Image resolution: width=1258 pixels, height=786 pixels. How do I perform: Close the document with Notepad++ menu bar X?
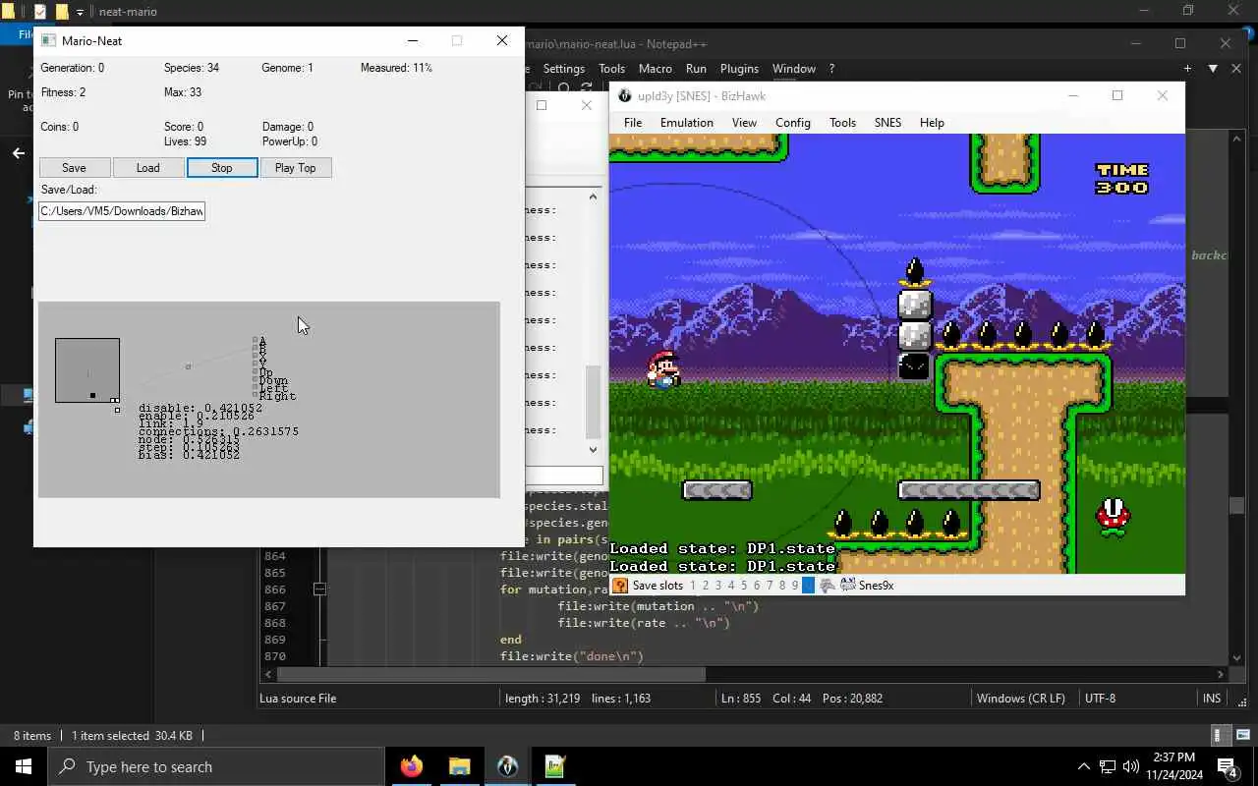(1236, 69)
